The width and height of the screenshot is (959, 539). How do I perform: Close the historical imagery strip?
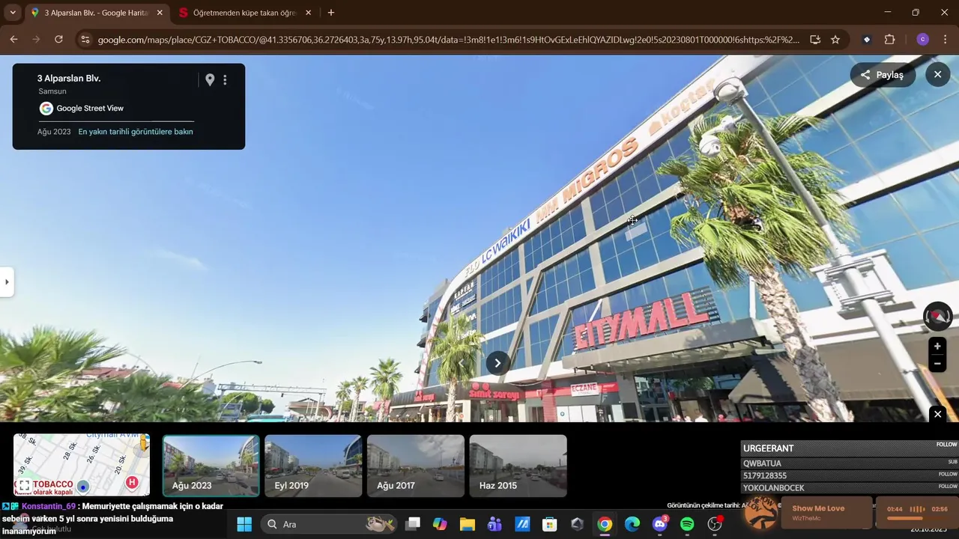tap(937, 415)
